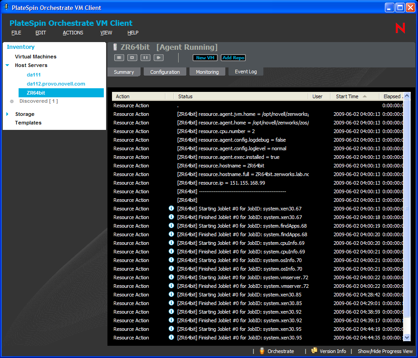Click the event log scroll down arrow

(x=407, y=337)
